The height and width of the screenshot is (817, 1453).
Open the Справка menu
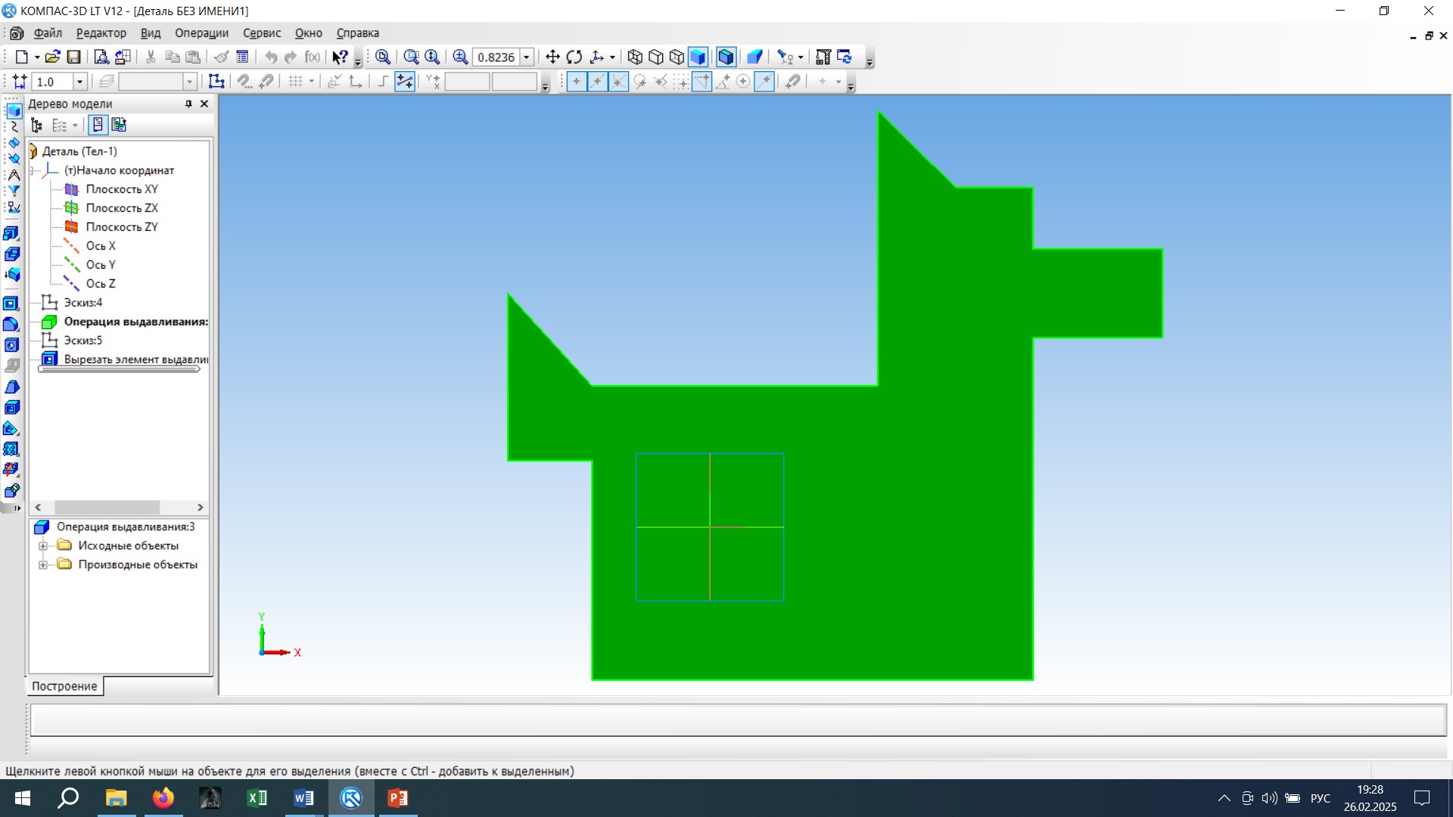[x=358, y=33]
